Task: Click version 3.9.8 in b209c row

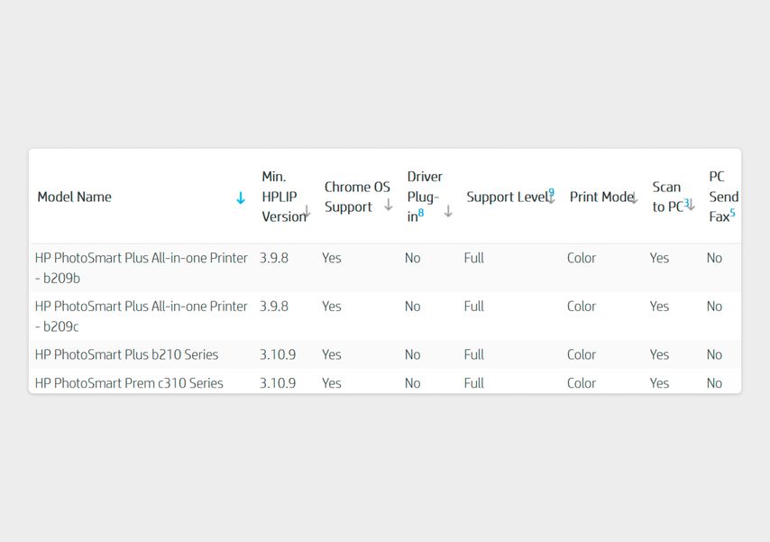Action: 274,306
